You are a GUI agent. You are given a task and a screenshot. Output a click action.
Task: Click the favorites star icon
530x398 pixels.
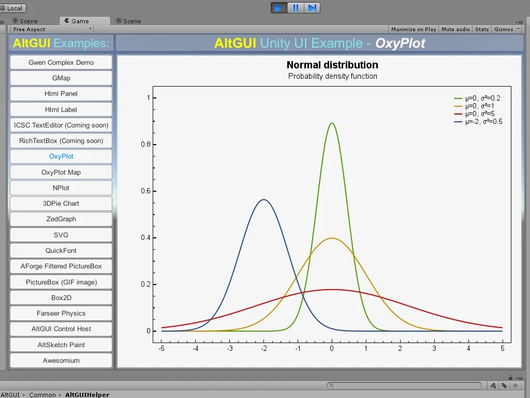pyautogui.click(x=515, y=386)
